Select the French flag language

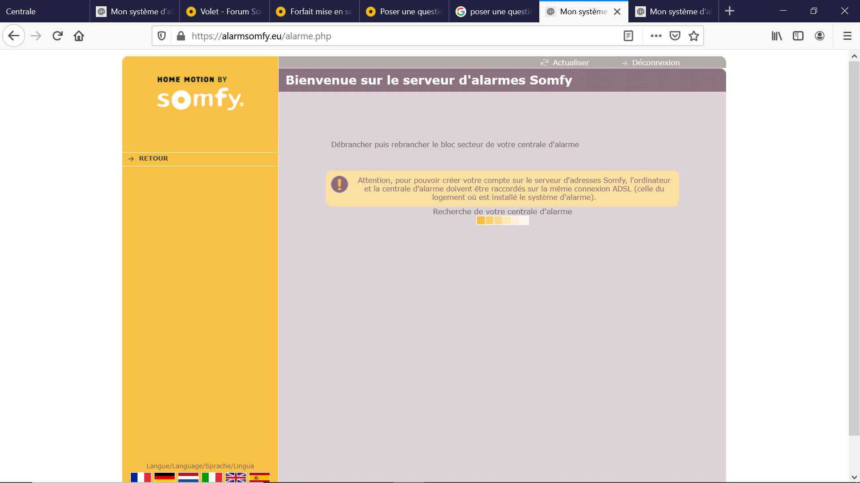(x=141, y=477)
